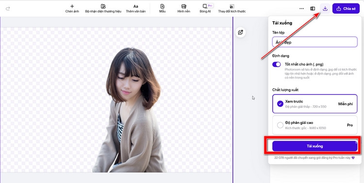Screen dimensions: 364x183
Task: Click the 'Định dạng' heading
Action: click(x=281, y=56)
